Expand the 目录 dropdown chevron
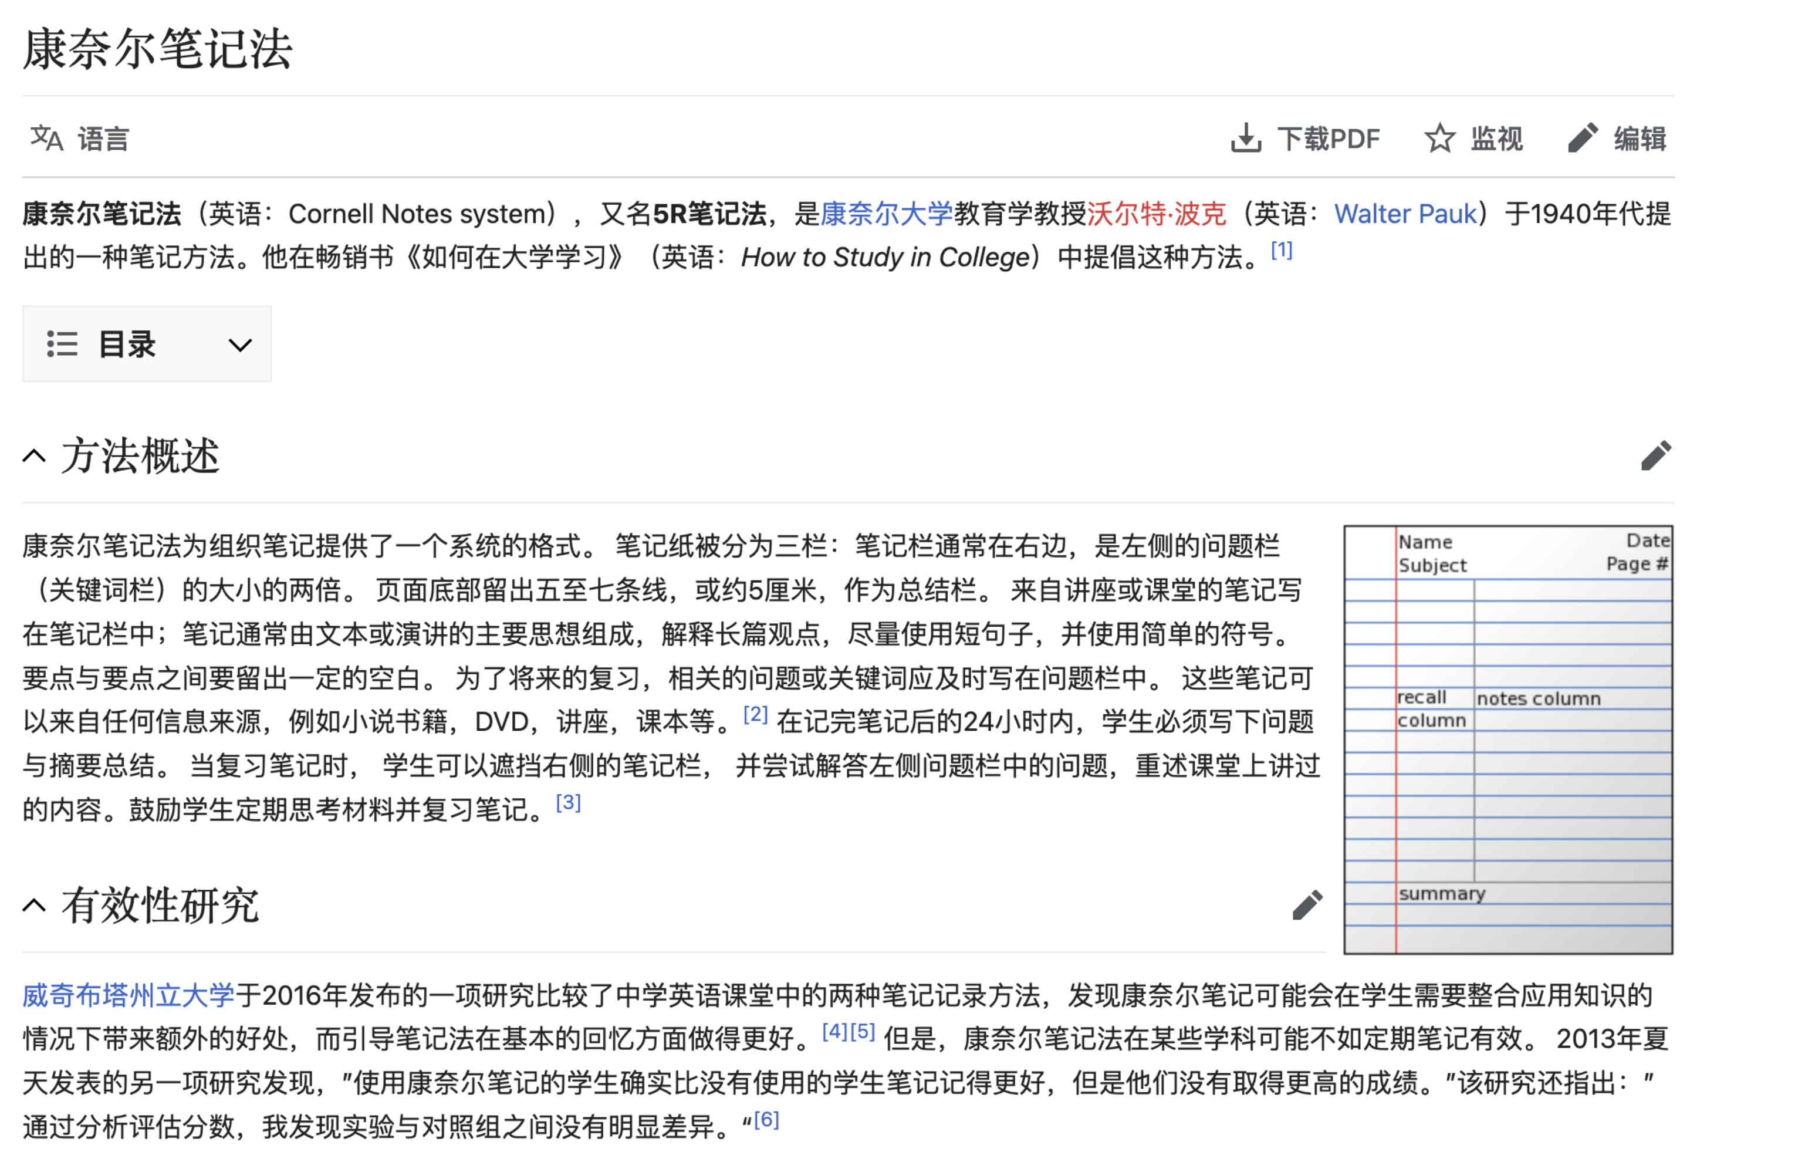 pyautogui.click(x=240, y=345)
